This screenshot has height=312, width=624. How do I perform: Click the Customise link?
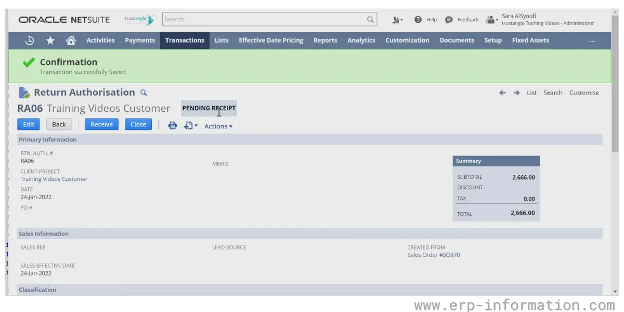(x=584, y=93)
